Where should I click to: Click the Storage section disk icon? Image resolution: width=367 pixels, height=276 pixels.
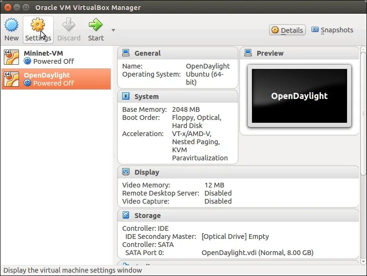click(x=126, y=215)
